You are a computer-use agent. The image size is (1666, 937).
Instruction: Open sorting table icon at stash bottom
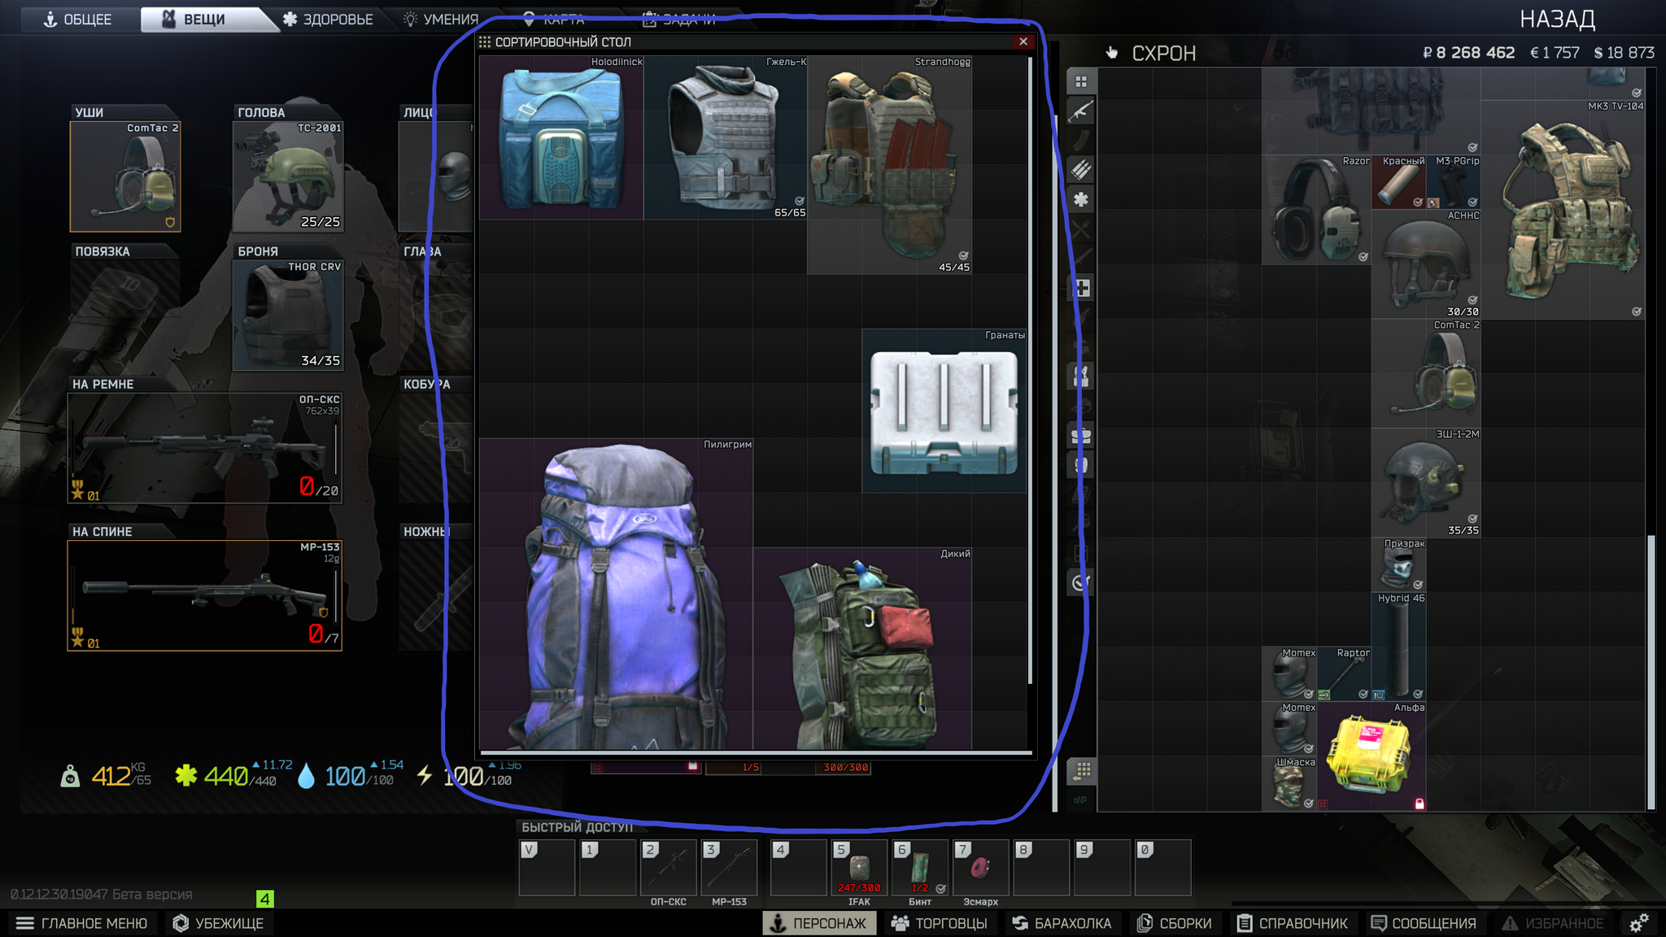point(1081,770)
